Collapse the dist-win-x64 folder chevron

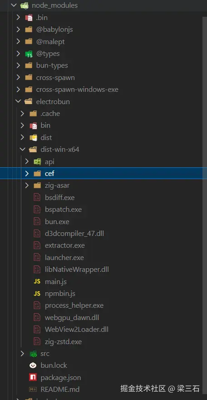(22, 150)
